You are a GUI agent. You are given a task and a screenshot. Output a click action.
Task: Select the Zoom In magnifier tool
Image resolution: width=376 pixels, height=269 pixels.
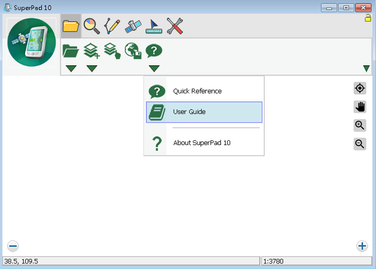coord(360,125)
